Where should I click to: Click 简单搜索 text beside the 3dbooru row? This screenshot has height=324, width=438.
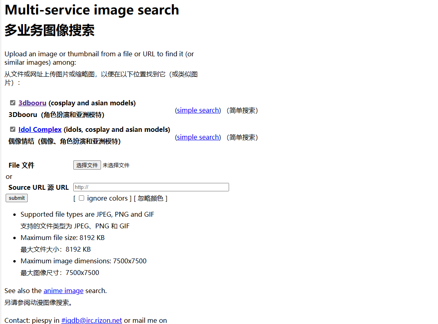(242, 111)
